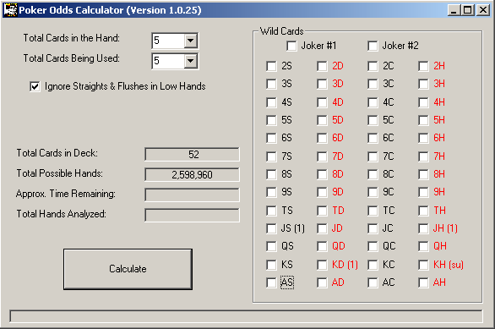Toggle the QS checkbox
The image size is (495, 329).
tap(271, 246)
